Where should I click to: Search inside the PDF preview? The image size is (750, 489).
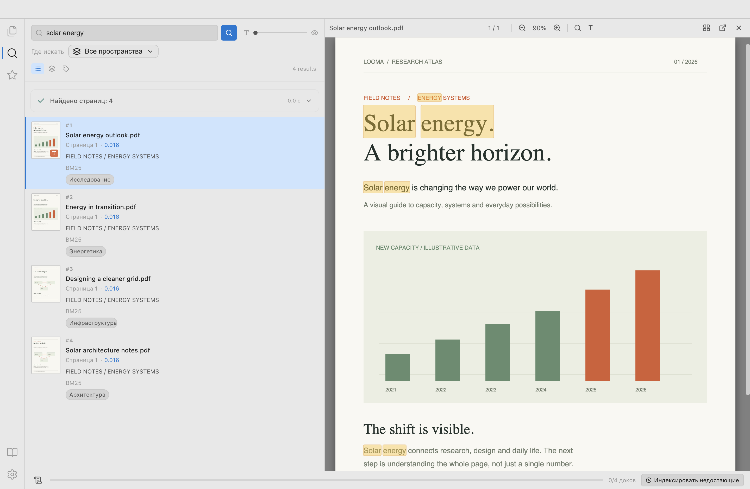click(x=578, y=28)
